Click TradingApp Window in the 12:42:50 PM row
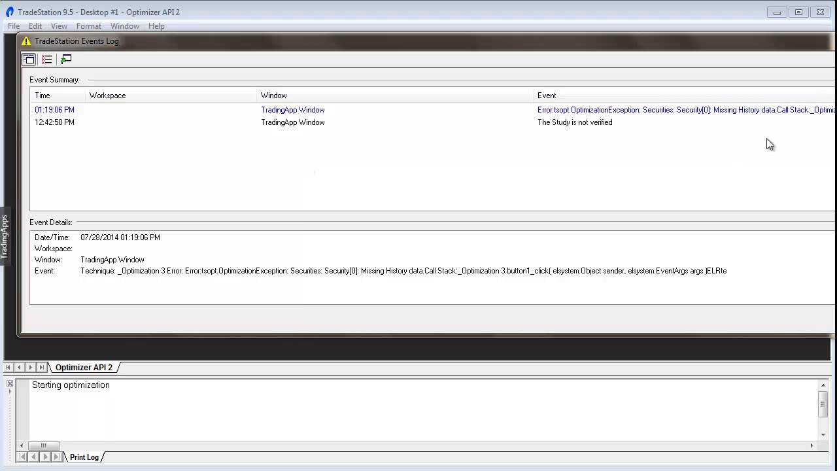837x471 pixels. [x=293, y=122]
